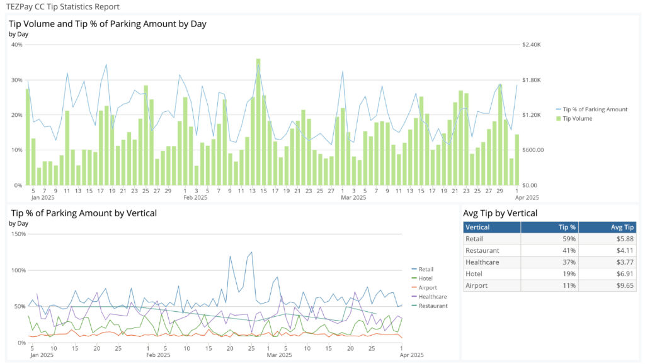Click the Airport legend entry
The image size is (645, 364).
[x=427, y=287]
